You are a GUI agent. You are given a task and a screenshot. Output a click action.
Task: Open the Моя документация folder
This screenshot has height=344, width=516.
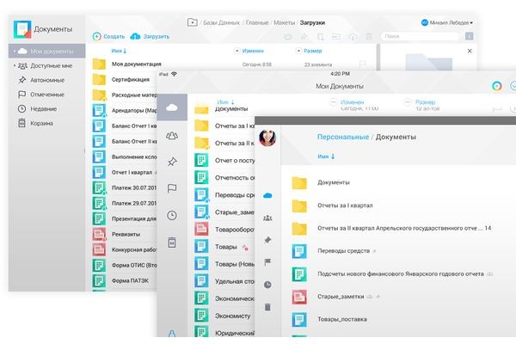pos(136,64)
